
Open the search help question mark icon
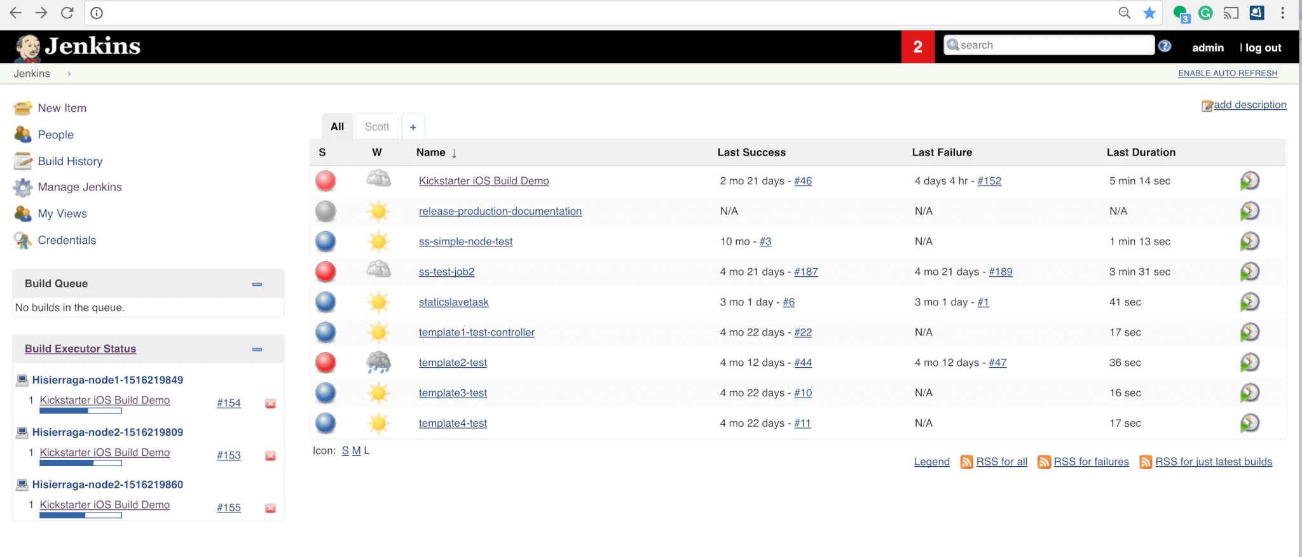point(1165,46)
